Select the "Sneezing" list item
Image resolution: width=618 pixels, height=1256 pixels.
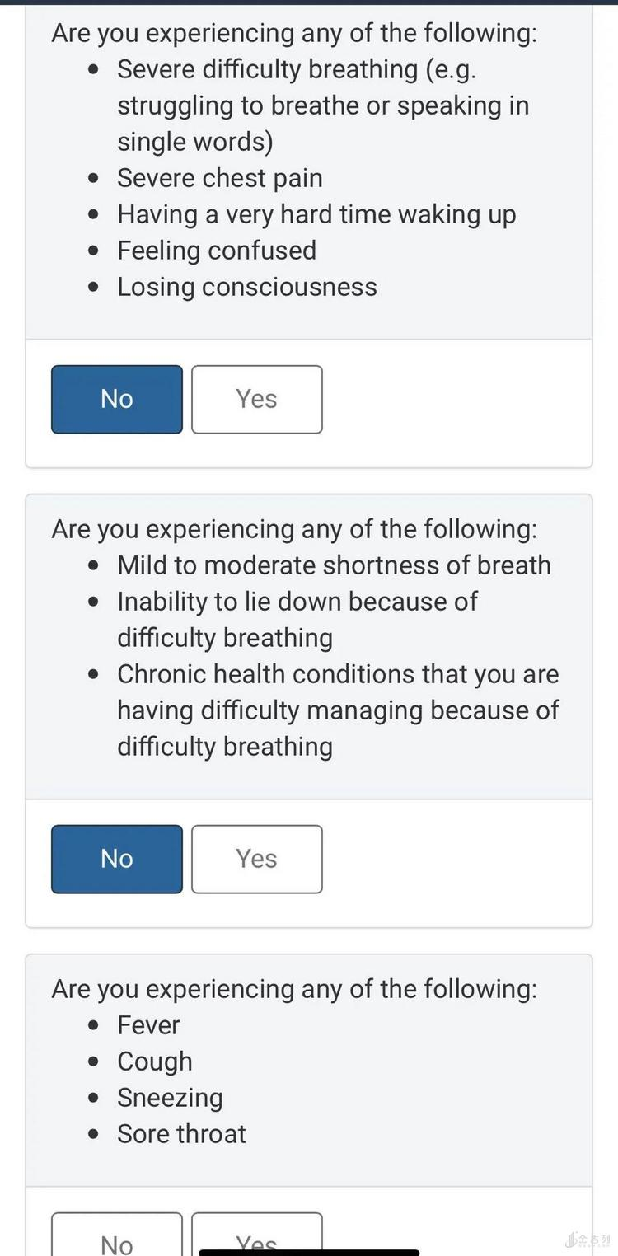(170, 1098)
